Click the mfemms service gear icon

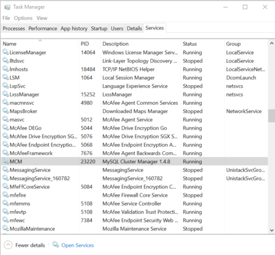tap(5, 203)
